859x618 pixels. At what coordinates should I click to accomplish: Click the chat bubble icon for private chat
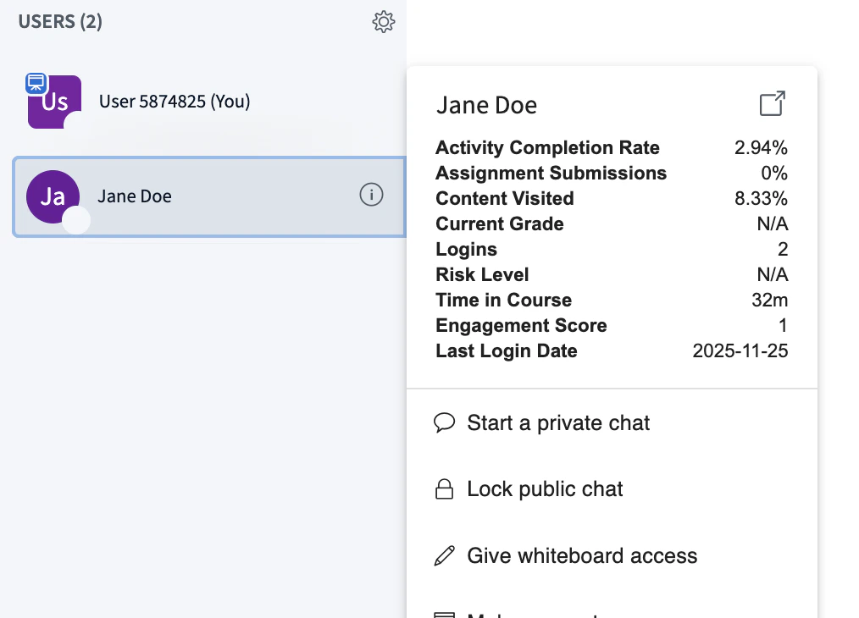445,422
